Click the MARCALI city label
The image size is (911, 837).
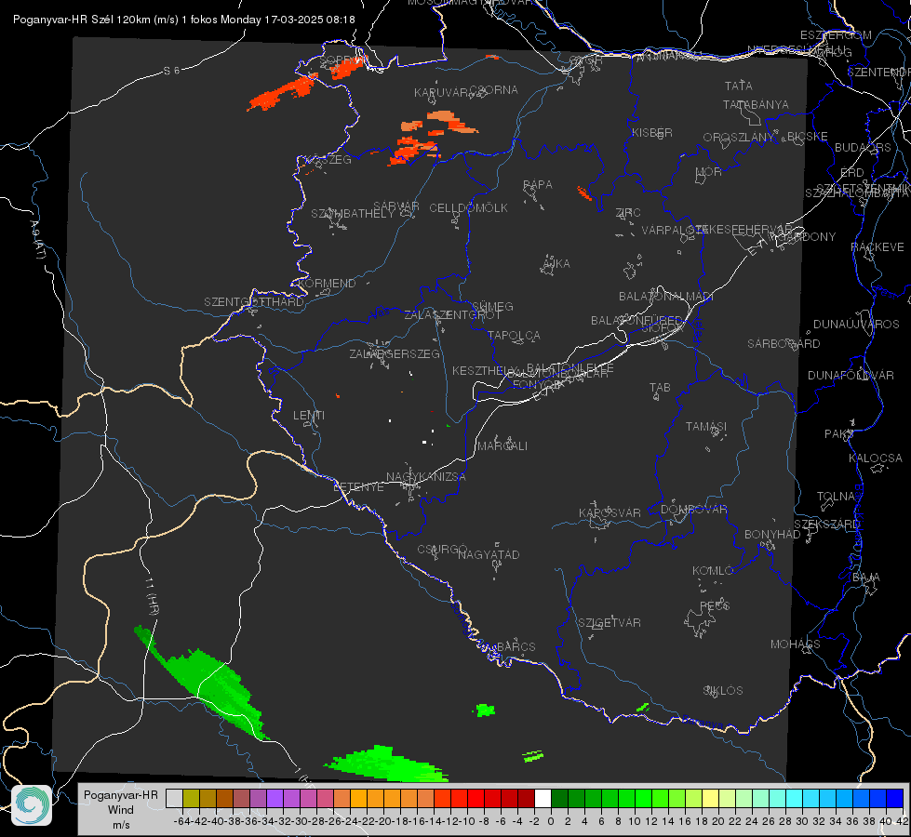pyautogui.click(x=502, y=446)
